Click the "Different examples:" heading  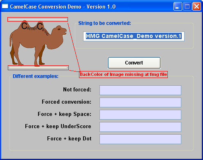36,76
